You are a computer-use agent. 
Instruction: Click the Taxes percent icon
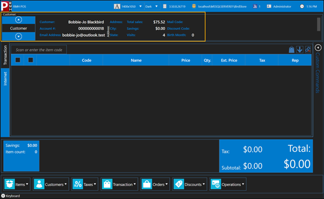pyautogui.click(x=78, y=184)
